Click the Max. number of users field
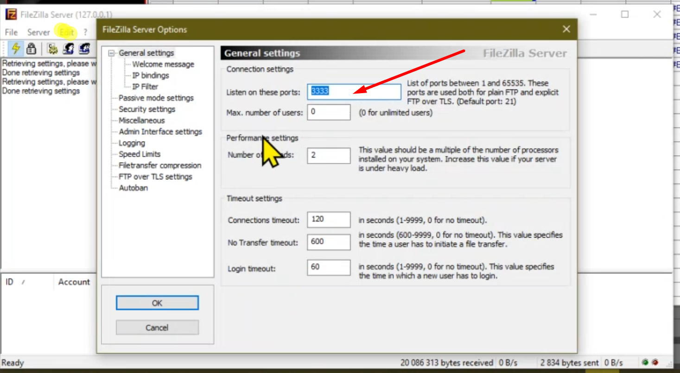 pos(329,112)
